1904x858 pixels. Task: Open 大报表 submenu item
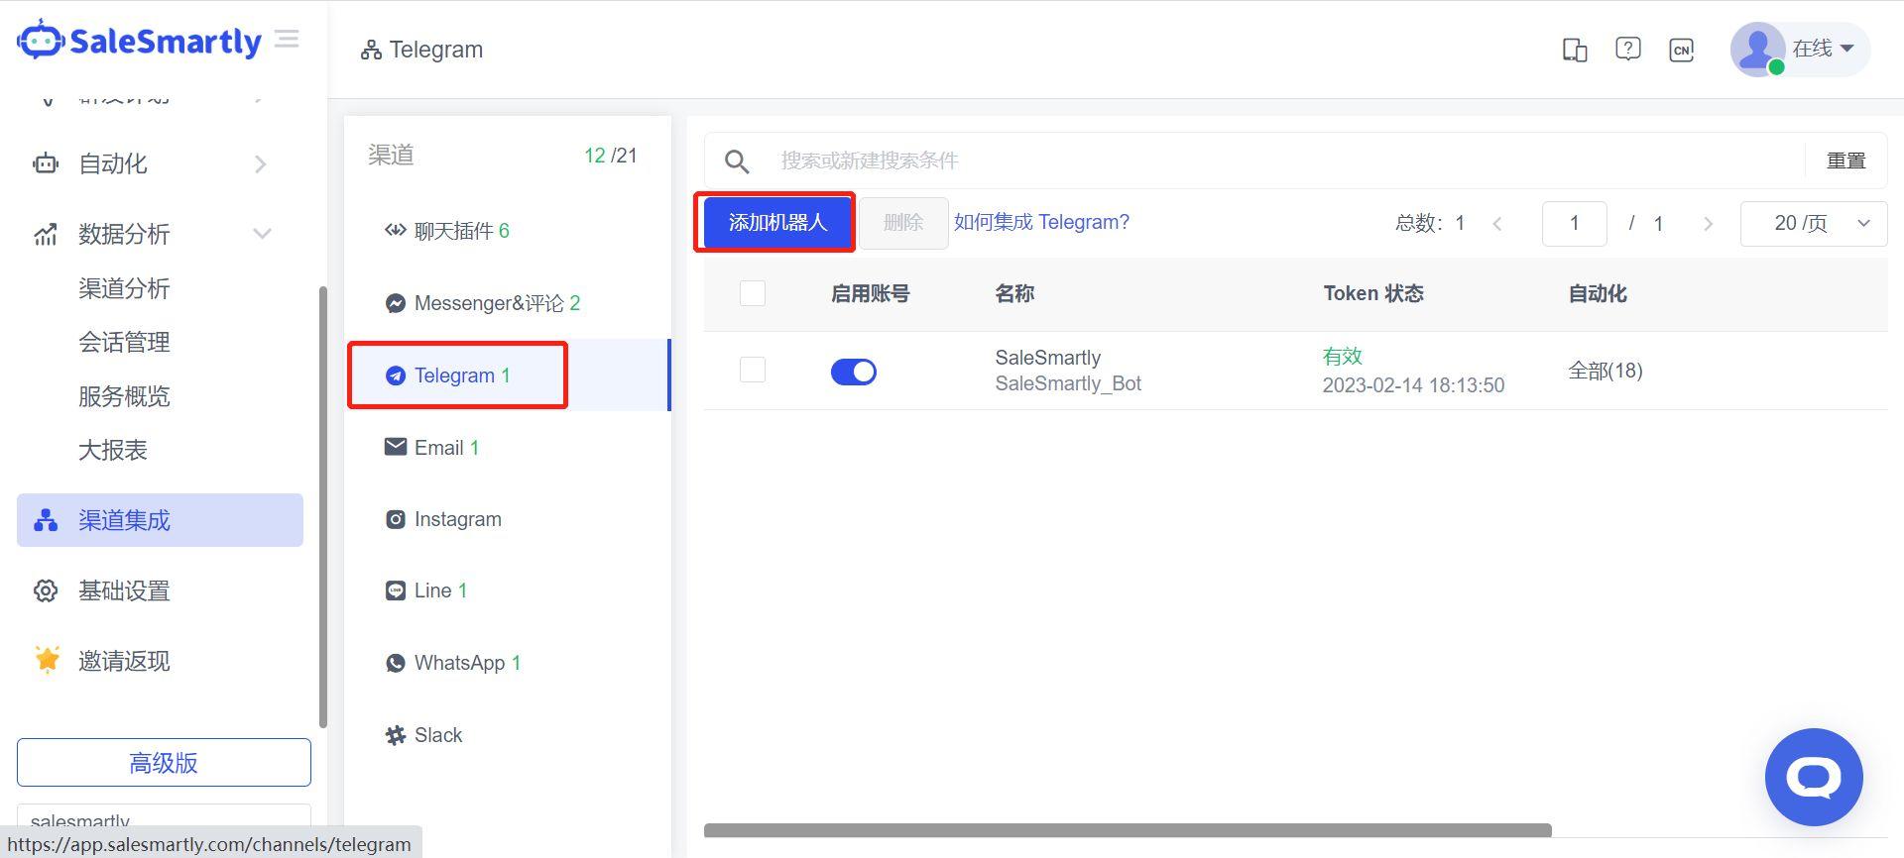[113, 450]
